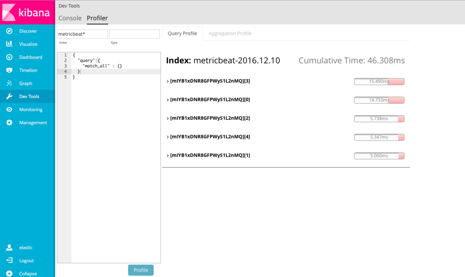Focus the Index input with metricbeat*

click(x=83, y=34)
